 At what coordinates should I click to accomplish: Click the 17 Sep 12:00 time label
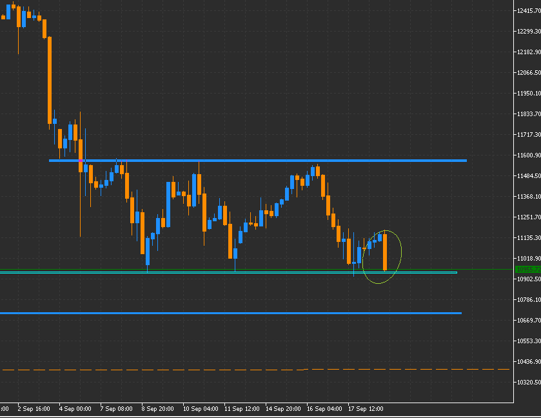[366, 409]
